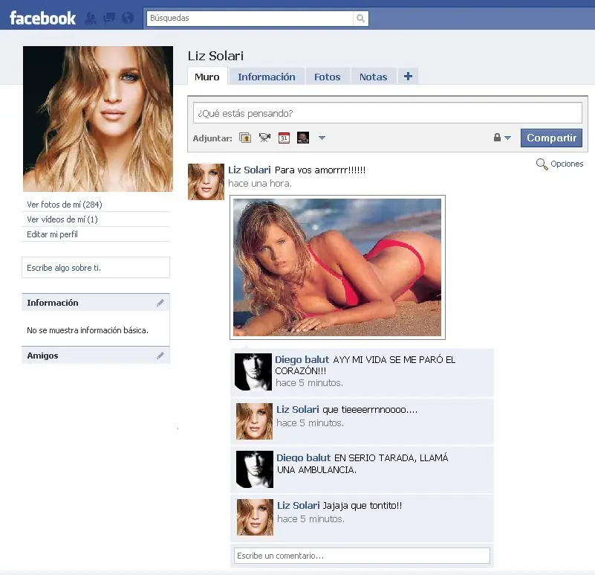Click Editar mi perfil

click(52, 234)
